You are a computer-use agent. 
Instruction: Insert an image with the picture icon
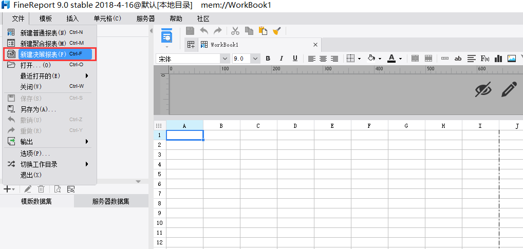tap(512, 59)
